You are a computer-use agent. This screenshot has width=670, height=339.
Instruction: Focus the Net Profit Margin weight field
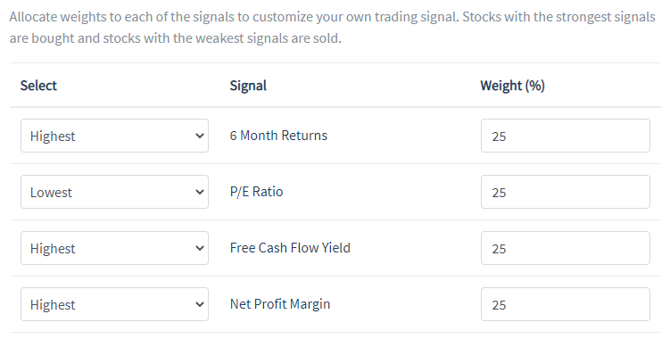coord(566,304)
